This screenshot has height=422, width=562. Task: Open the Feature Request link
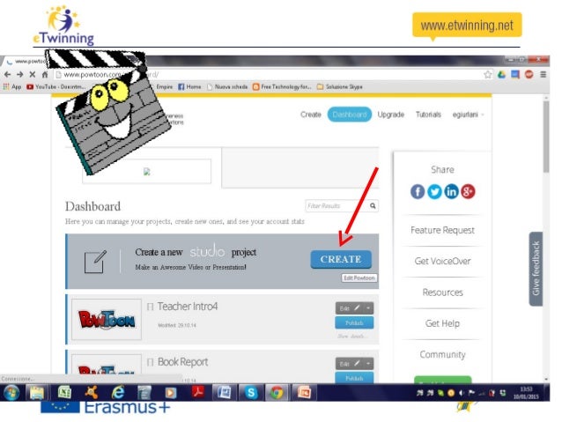(443, 230)
